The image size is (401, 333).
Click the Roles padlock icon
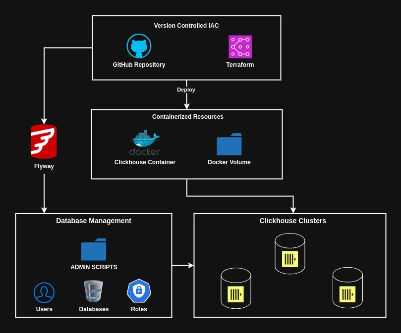[139, 291]
